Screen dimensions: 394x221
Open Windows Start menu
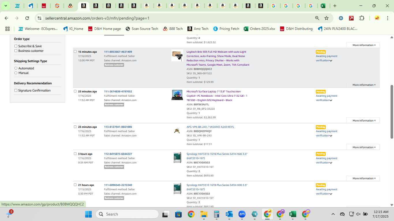click(88, 214)
